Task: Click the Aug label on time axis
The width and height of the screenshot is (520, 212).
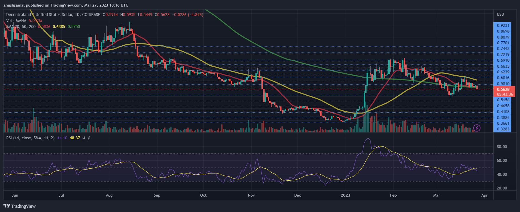Action: pyautogui.click(x=109, y=195)
